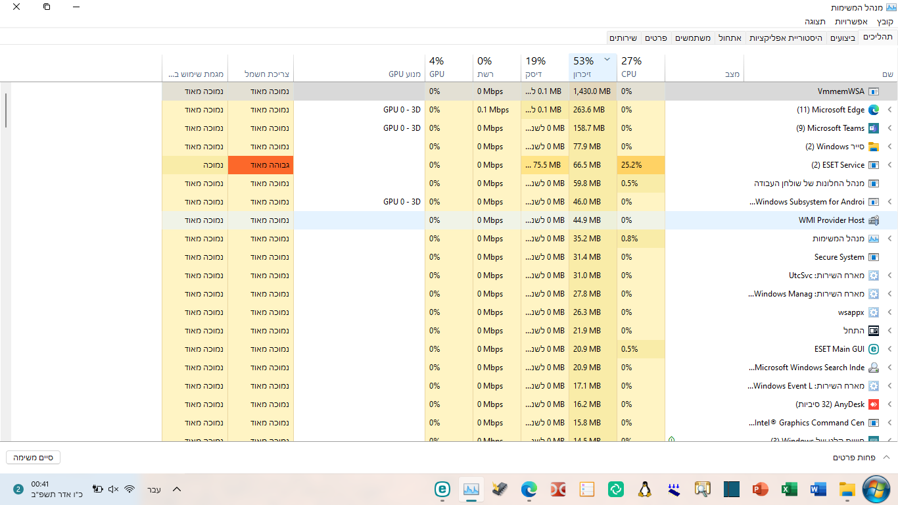Sort by the רשת network column header
The width and height of the screenshot is (898, 505).
click(497, 68)
